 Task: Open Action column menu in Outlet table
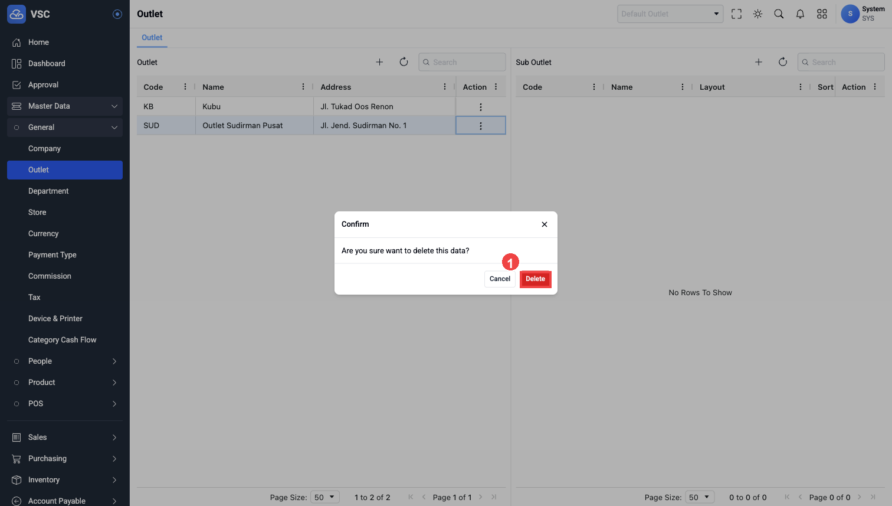(496, 87)
